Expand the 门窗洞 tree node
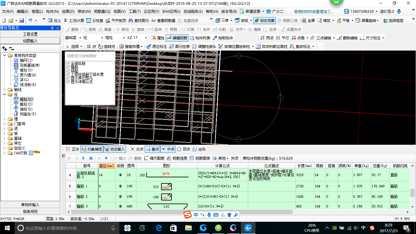 pos(5,124)
